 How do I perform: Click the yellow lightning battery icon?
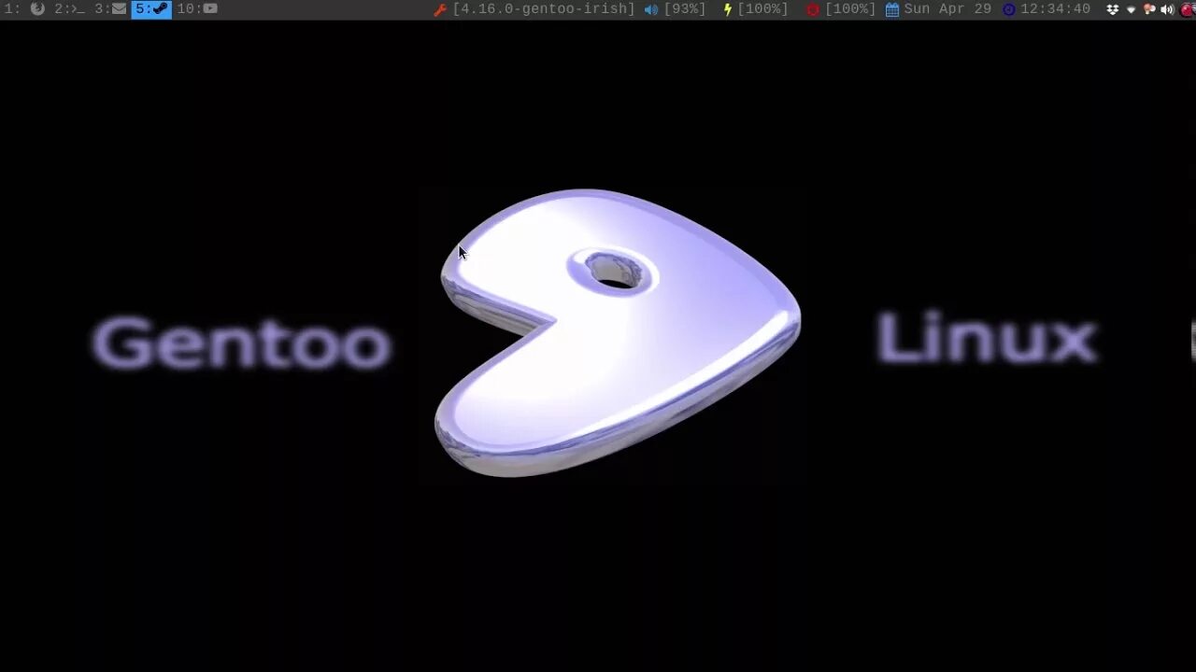[x=728, y=9]
